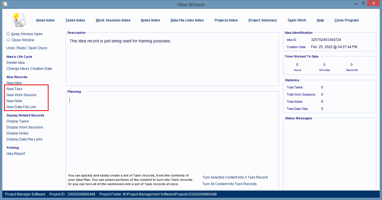382x200 pixels.
Task: Open the Tasks Index menu
Action: click(x=75, y=20)
